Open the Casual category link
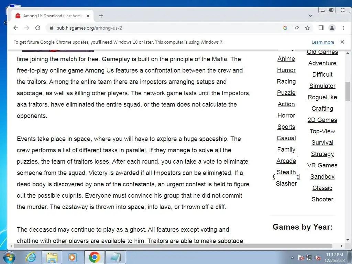 click(x=286, y=138)
